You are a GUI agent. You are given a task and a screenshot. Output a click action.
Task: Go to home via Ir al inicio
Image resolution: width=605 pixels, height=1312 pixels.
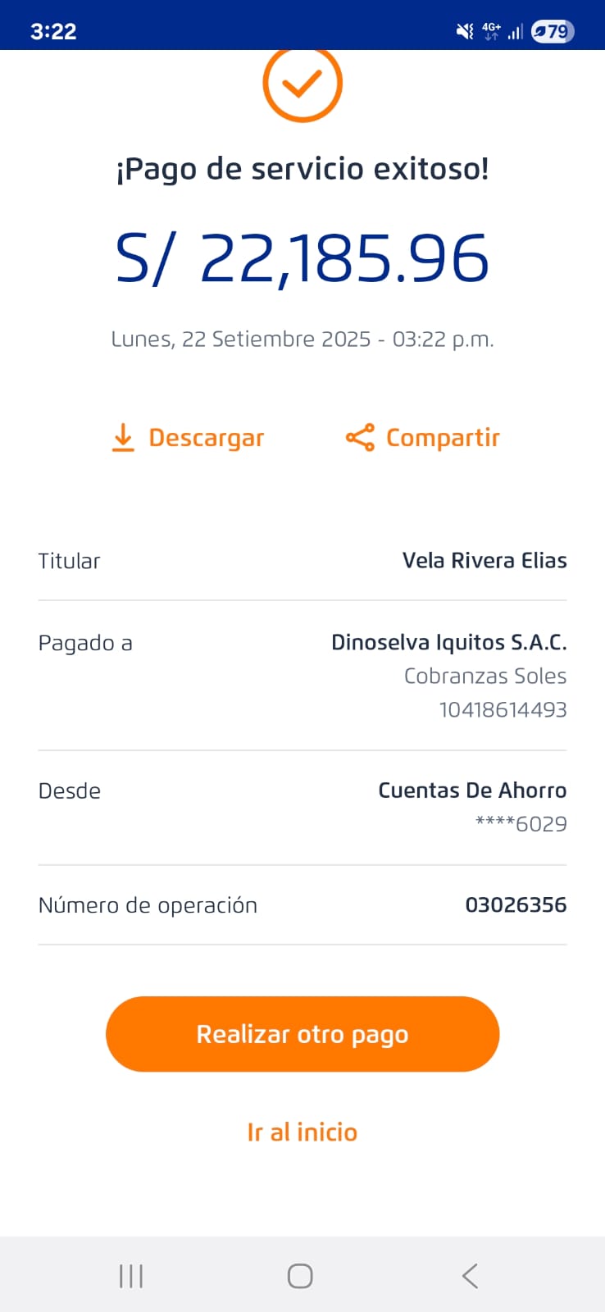click(x=302, y=1132)
